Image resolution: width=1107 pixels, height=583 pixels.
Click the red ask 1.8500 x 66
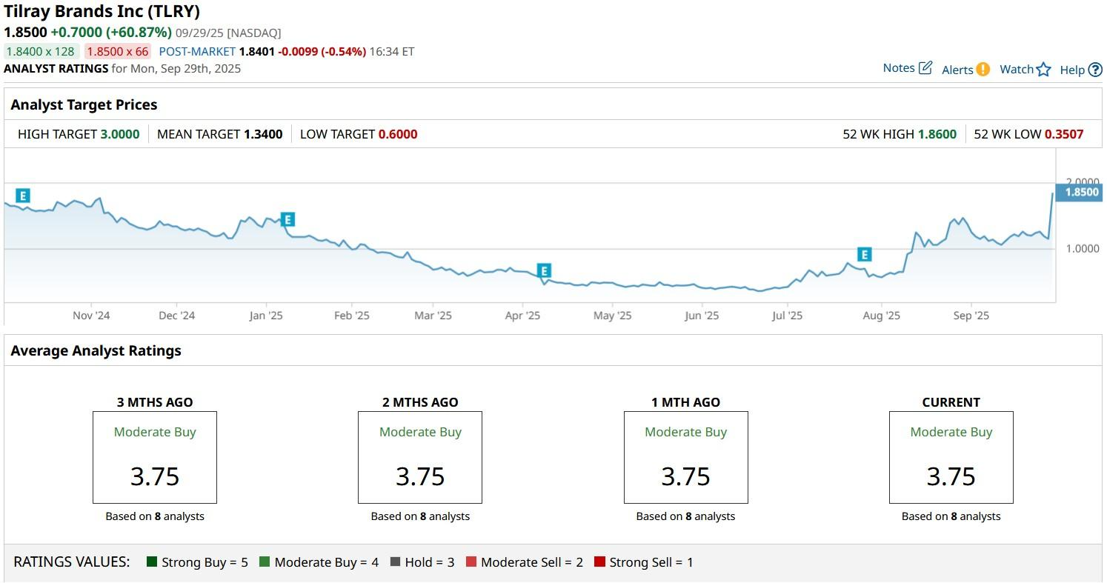coord(117,51)
